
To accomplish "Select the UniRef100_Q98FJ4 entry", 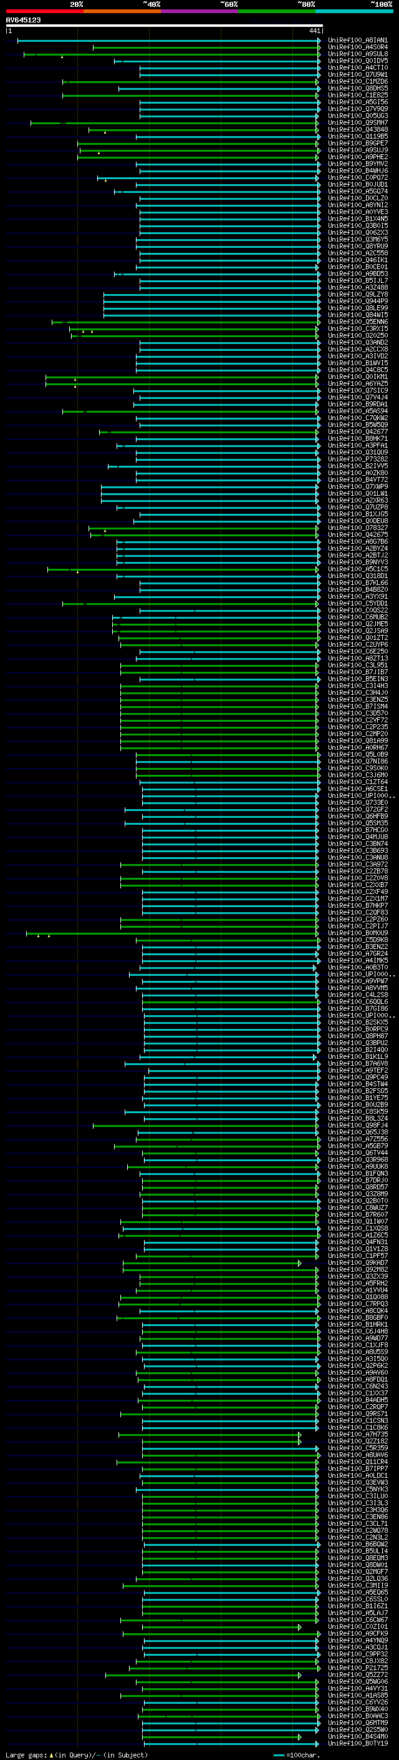I will (x=357, y=1125).
